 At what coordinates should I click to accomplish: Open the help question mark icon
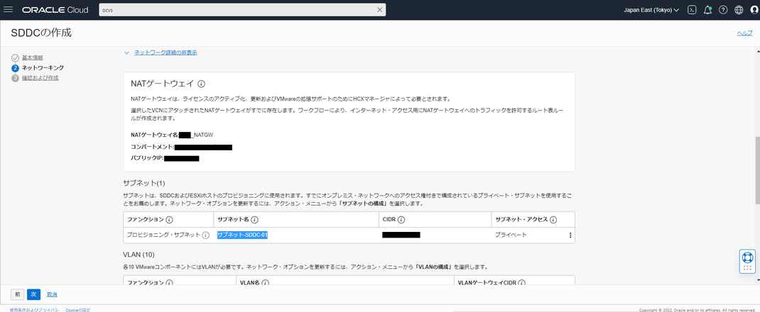(723, 10)
